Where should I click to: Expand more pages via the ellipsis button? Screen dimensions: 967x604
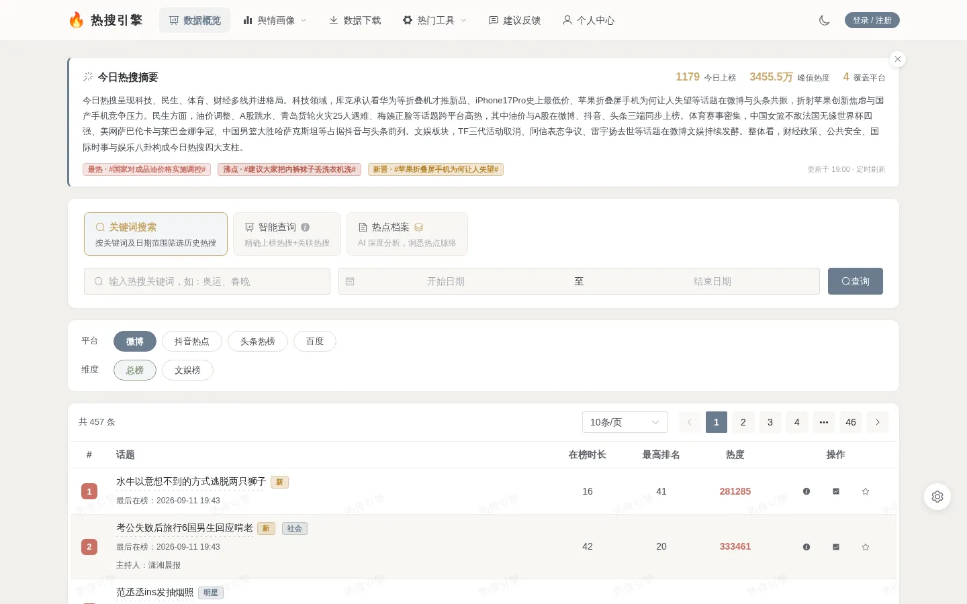pos(824,422)
